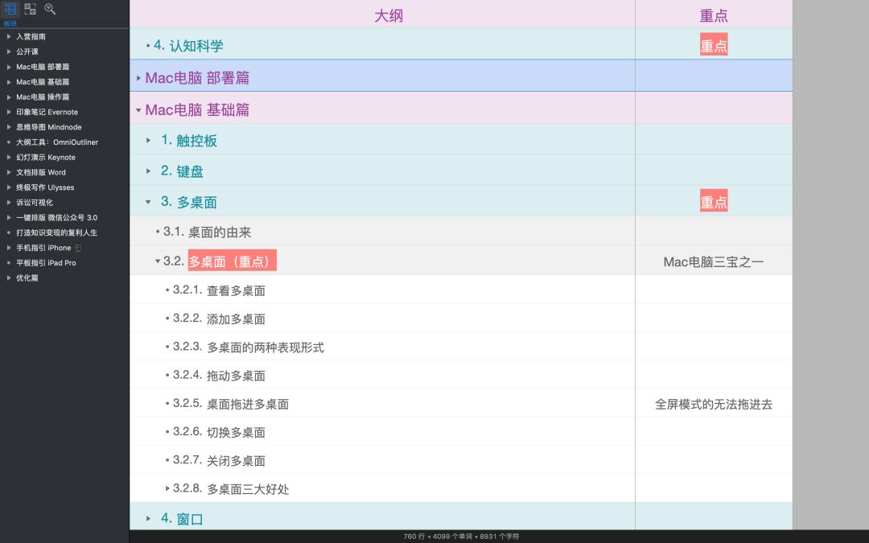This screenshot has width=869, height=543.
Task: Open the Styles sidebar panel icon
Action: click(x=30, y=9)
